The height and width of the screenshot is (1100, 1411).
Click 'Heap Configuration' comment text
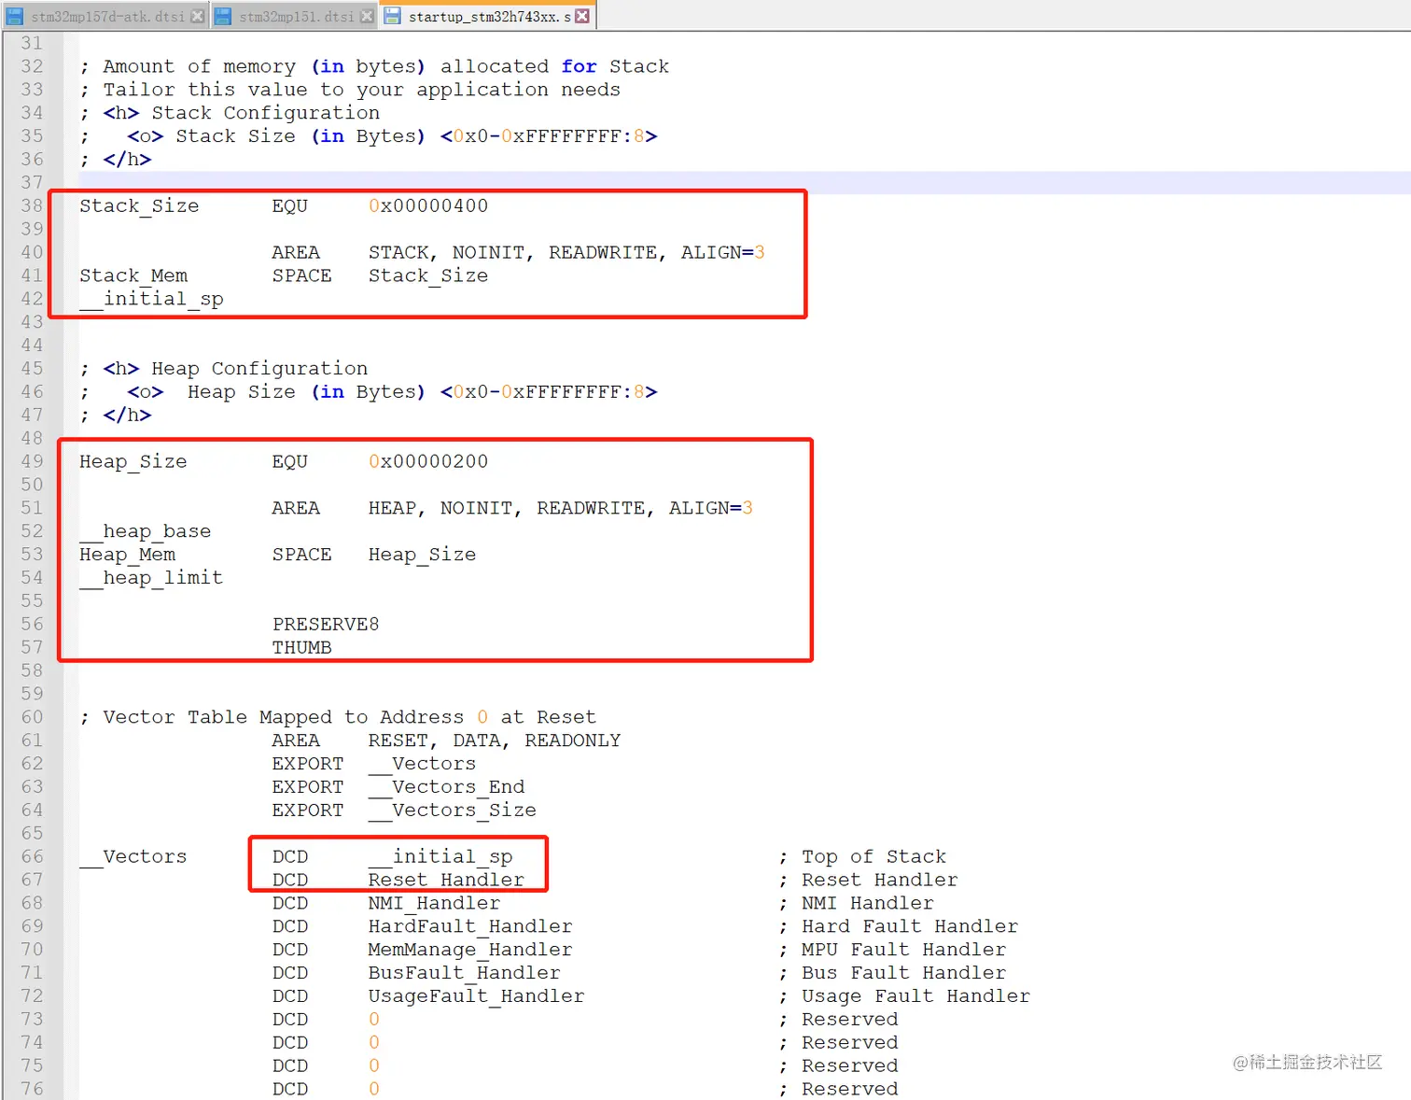tap(259, 369)
